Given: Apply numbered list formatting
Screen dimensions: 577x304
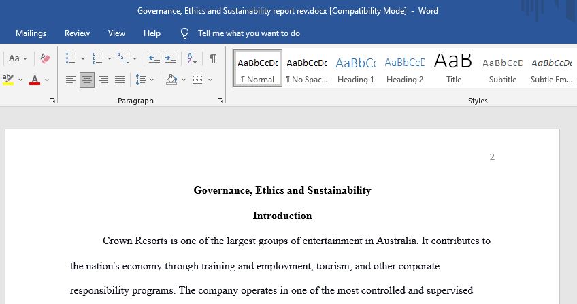Looking at the screenshot, I should pyautogui.click(x=97, y=58).
